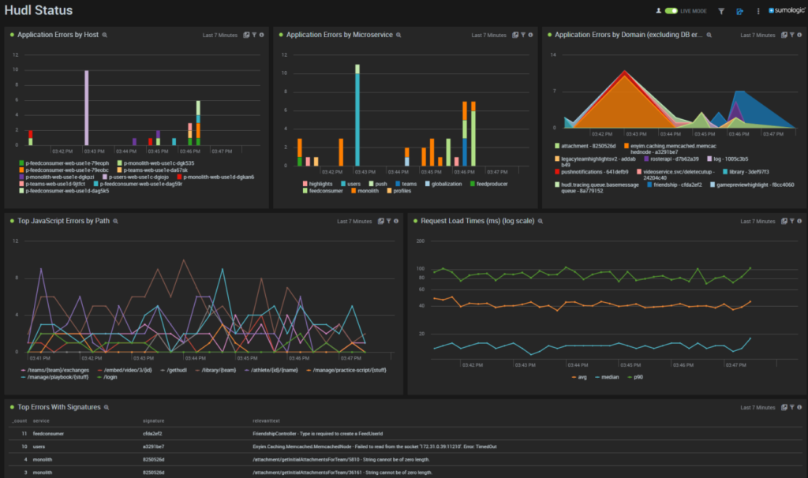
Task: Filter the Application Errors by Host panel
Action: coord(254,35)
